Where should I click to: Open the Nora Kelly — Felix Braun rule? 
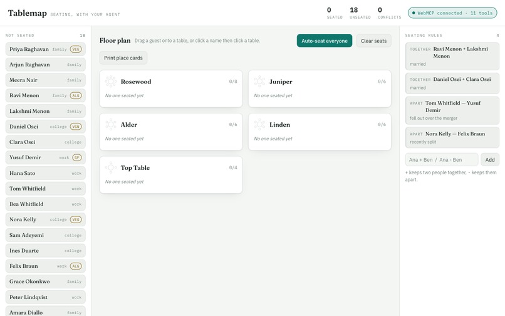(452, 137)
